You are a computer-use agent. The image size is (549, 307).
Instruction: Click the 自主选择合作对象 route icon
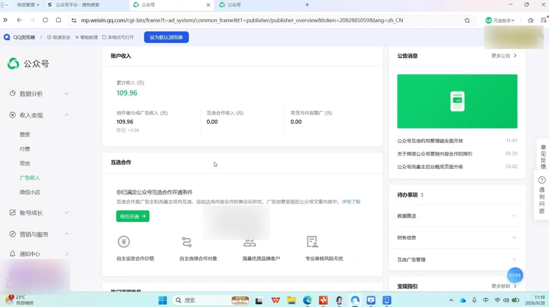point(187,242)
